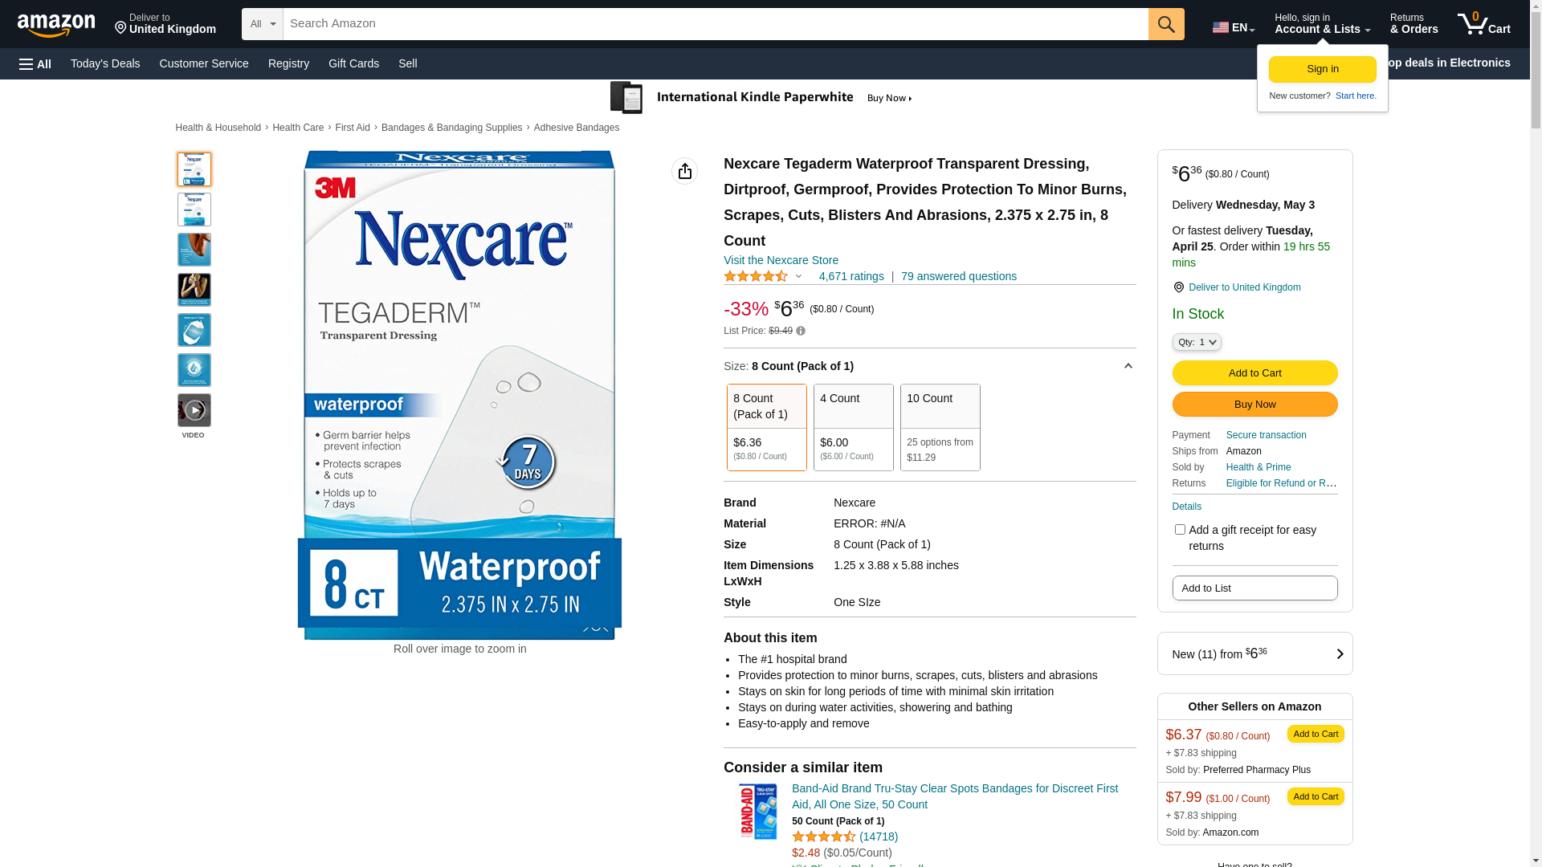1542x867 pixels.
Task: Collapse the Size options section
Action: point(1128,366)
